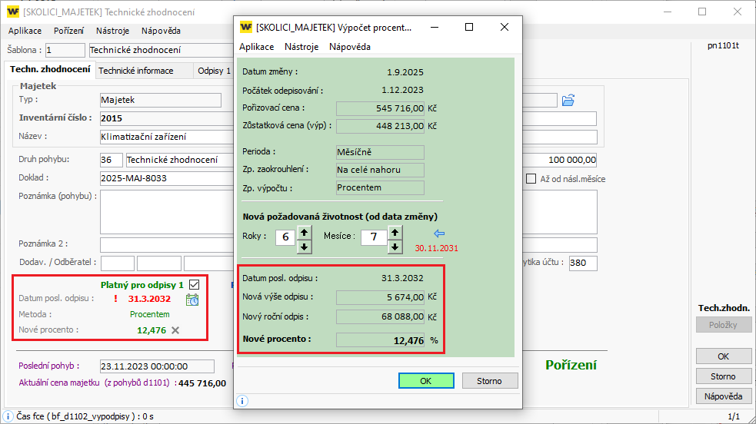Click the Doklad field containing 2025-MAJ-8033

[x=165, y=178]
